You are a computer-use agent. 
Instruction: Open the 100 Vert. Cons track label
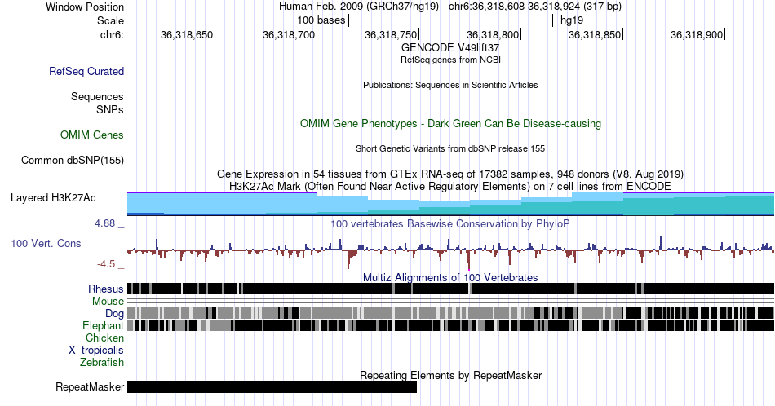click(46, 243)
